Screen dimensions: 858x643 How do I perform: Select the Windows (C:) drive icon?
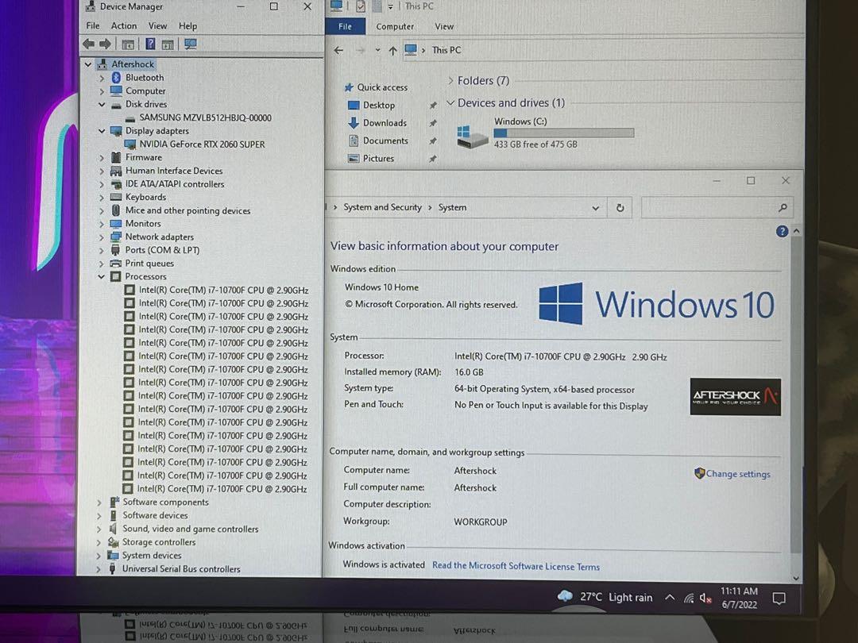(x=473, y=136)
